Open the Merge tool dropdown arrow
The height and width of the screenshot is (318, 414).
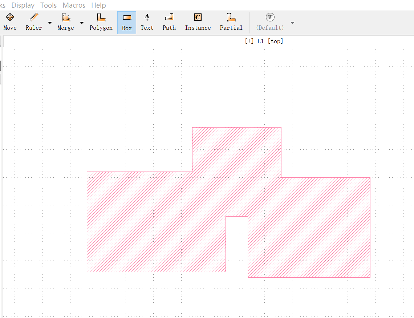[82, 23]
